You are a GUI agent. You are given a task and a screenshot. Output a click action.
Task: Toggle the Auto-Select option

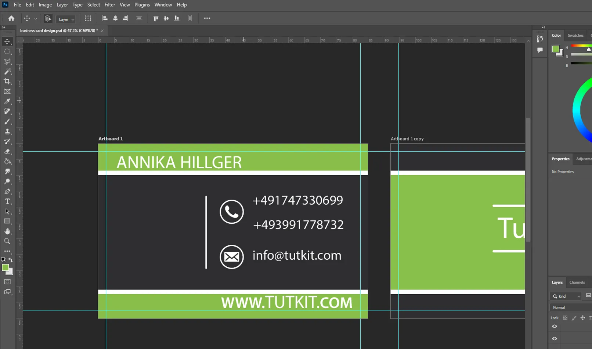tap(48, 18)
